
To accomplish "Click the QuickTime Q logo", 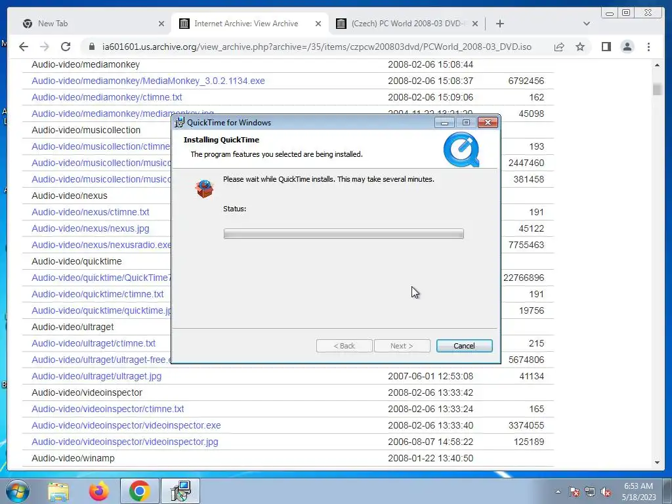I will point(461,150).
